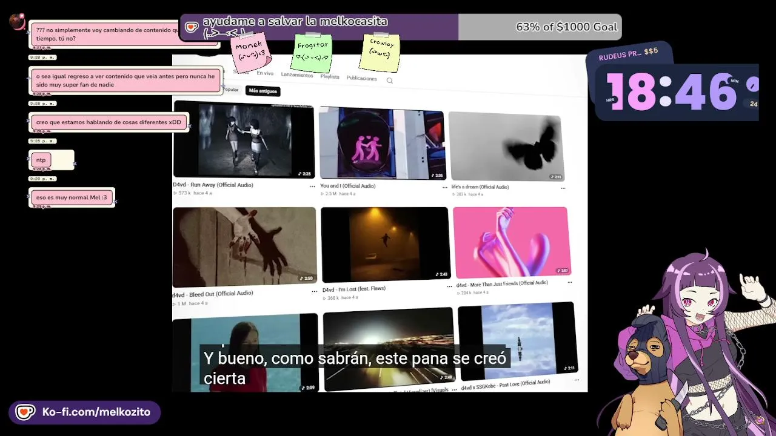Click the 2.5 M views count under You and I
This screenshot has height=436, width=776.
pos(329,194)
